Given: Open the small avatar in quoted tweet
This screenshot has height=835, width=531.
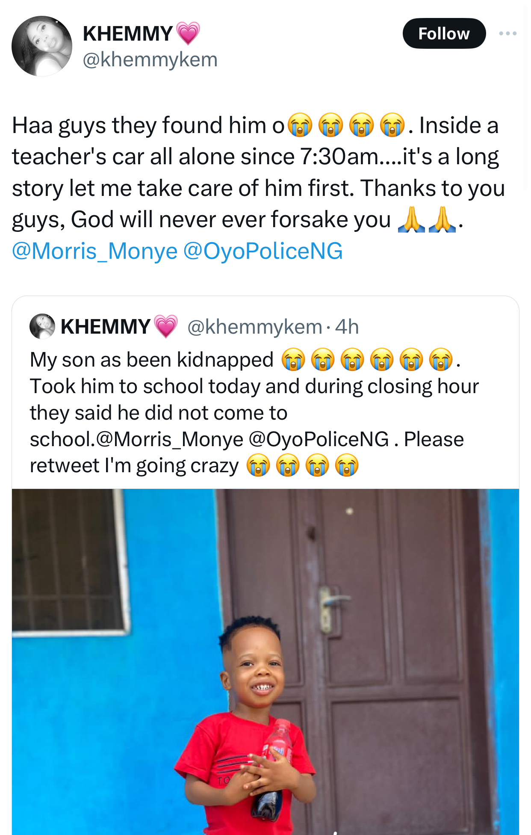Looking at the screenshot, I should point(42,326).
